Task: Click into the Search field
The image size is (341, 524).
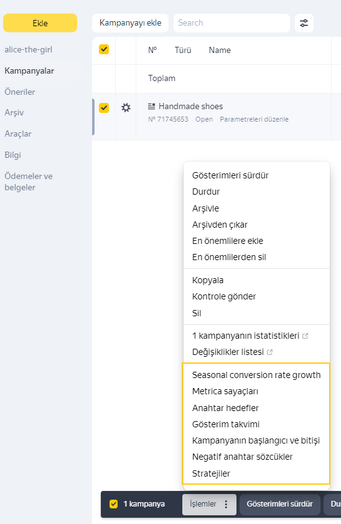Action: pyautogui.click(x=231, y=23)
